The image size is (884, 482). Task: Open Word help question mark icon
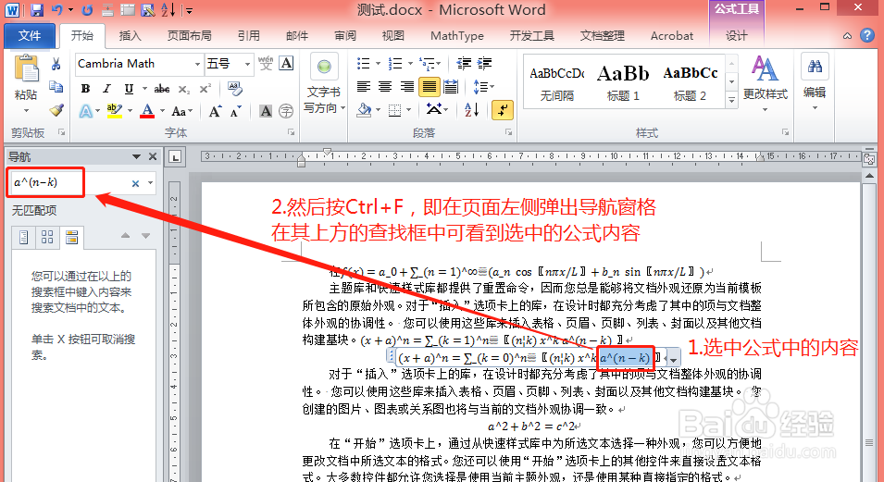click(x=867, y=35)
